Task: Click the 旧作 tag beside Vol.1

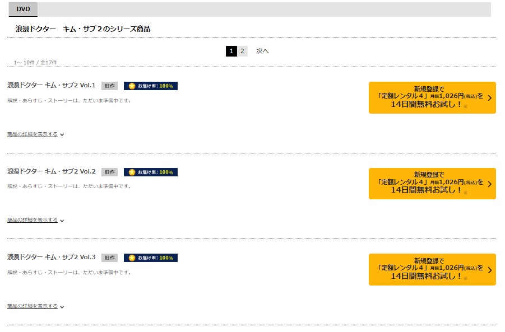Action: 109,86
